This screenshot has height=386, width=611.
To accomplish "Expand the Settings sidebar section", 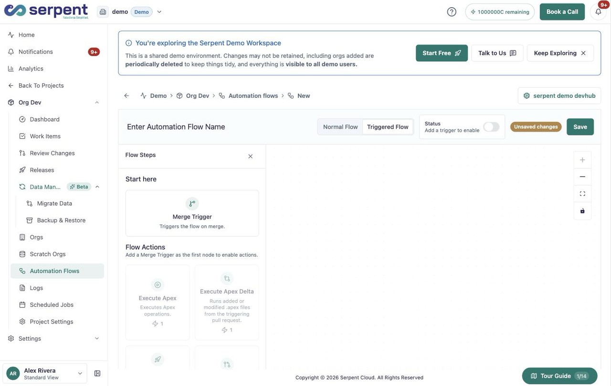I will (97, 339).
